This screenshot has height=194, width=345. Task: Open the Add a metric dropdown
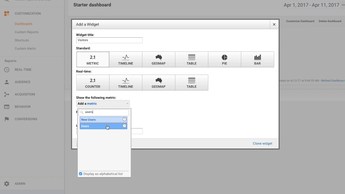103,103
